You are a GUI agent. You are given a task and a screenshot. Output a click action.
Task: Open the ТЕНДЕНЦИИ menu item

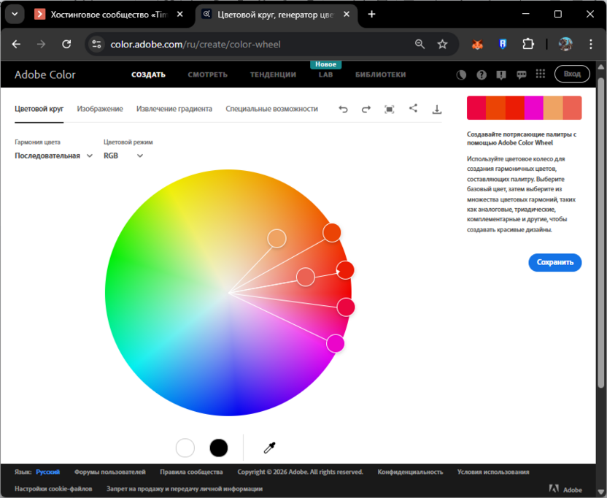[x=272, y=74]
